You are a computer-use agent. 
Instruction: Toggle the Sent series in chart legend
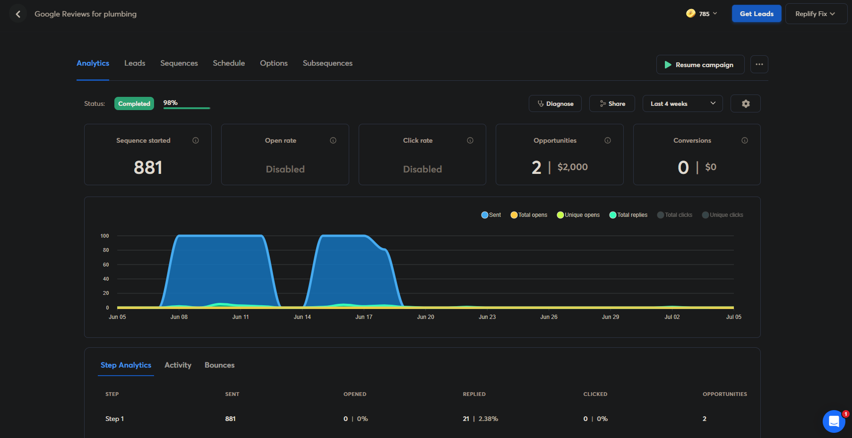point(491,215)
